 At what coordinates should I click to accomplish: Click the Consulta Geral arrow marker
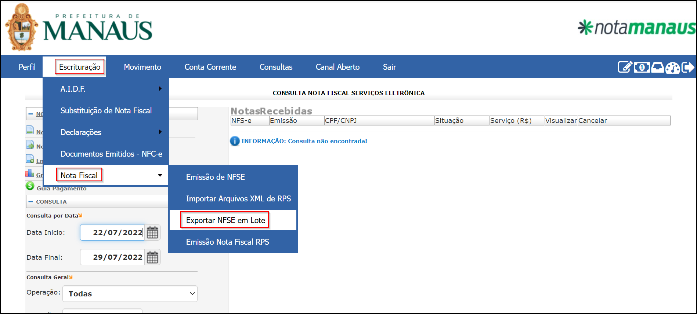[71, 277]
